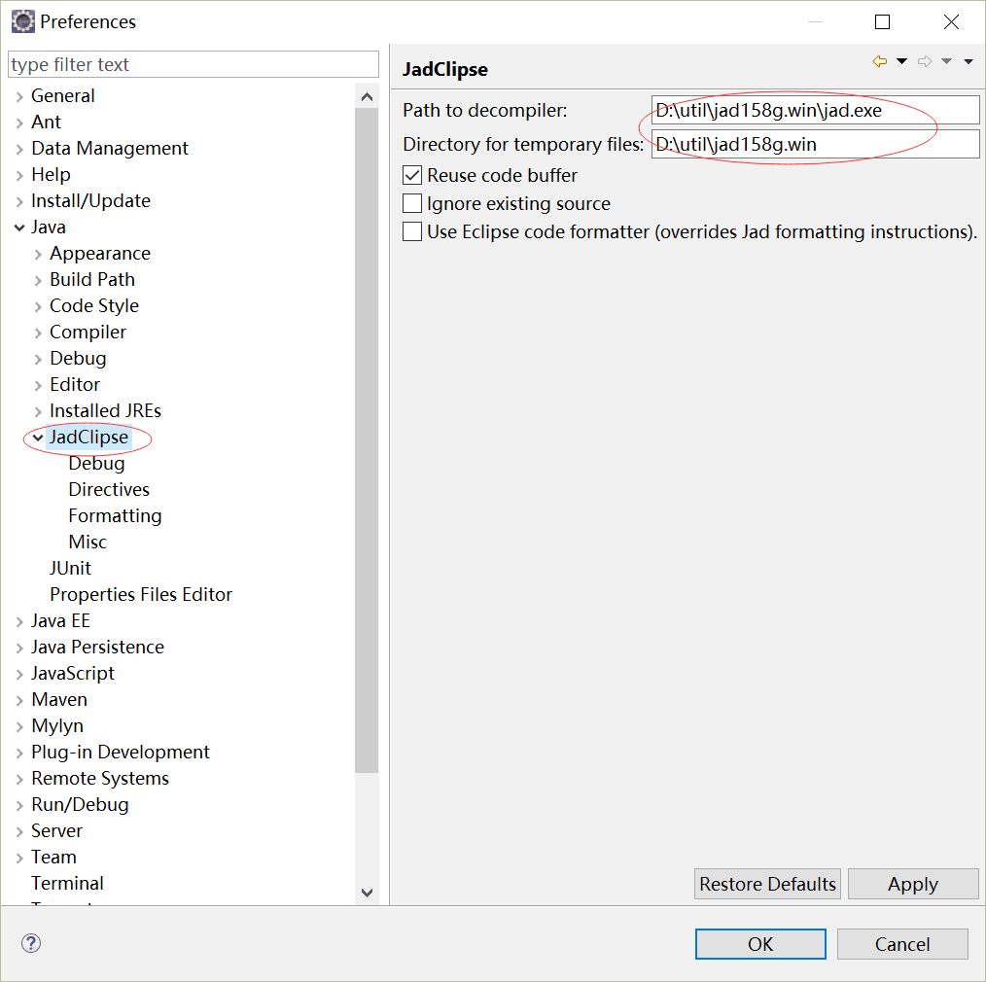The height and width of the screenshot is (982, 986).
Task: Expand the Help preferences node
Action: pos(19,175)
